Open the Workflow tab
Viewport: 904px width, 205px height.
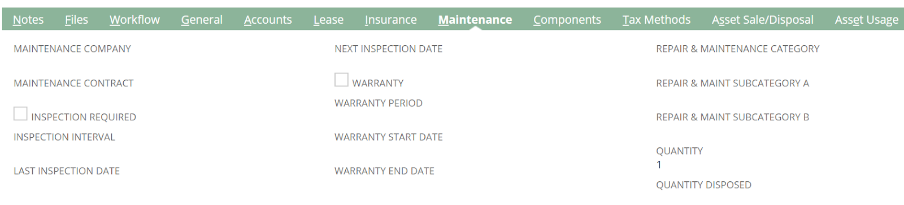(x=134, y=20)
